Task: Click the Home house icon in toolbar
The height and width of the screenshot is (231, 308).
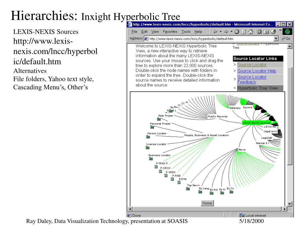Action: click(251, 32)
